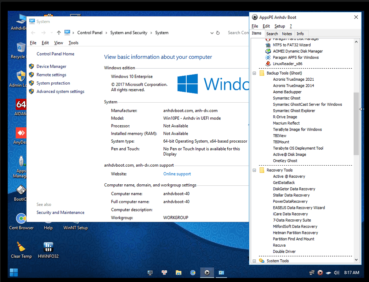Click the network tray icon
Viewport: 369px width, 282px height.
point(312,272)
